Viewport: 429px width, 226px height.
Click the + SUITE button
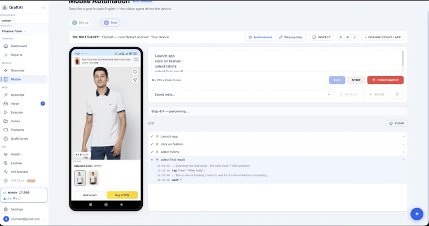tap(376, 95)
